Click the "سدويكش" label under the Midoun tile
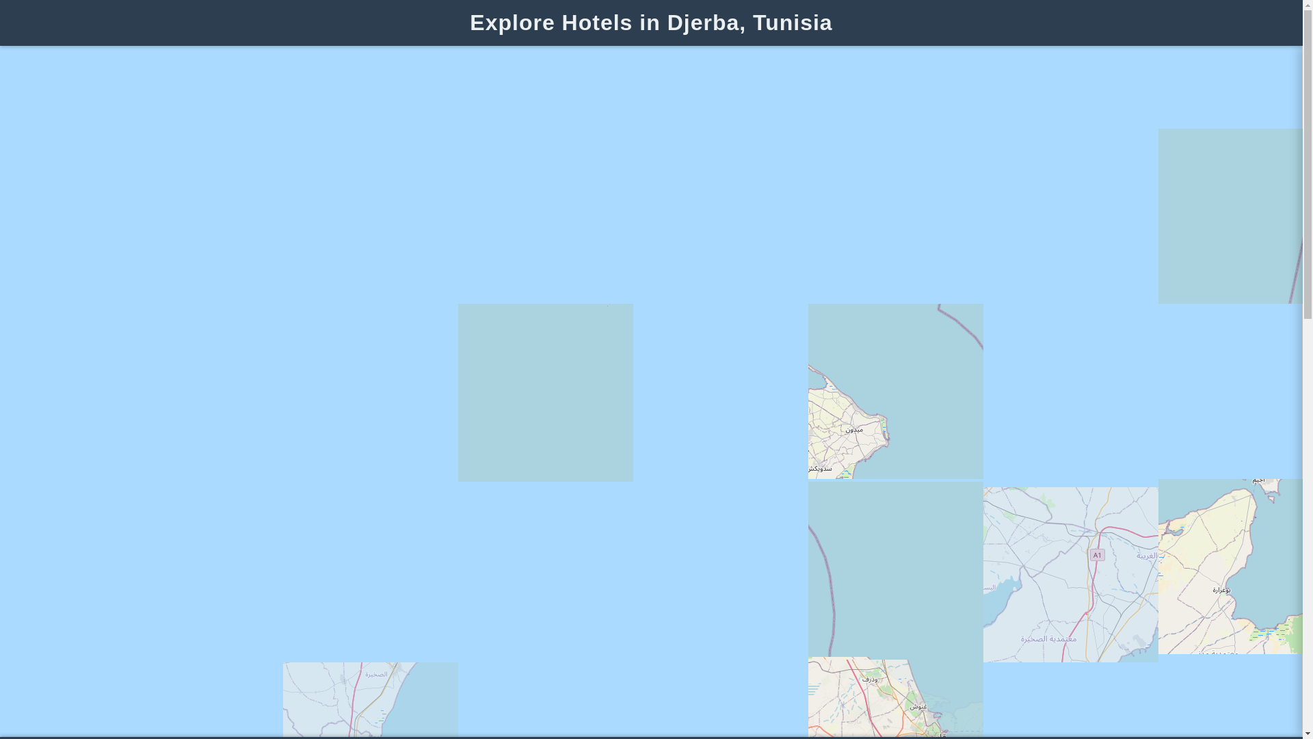The height and width of the screenshot is (739, 1313). click(820, 469)
